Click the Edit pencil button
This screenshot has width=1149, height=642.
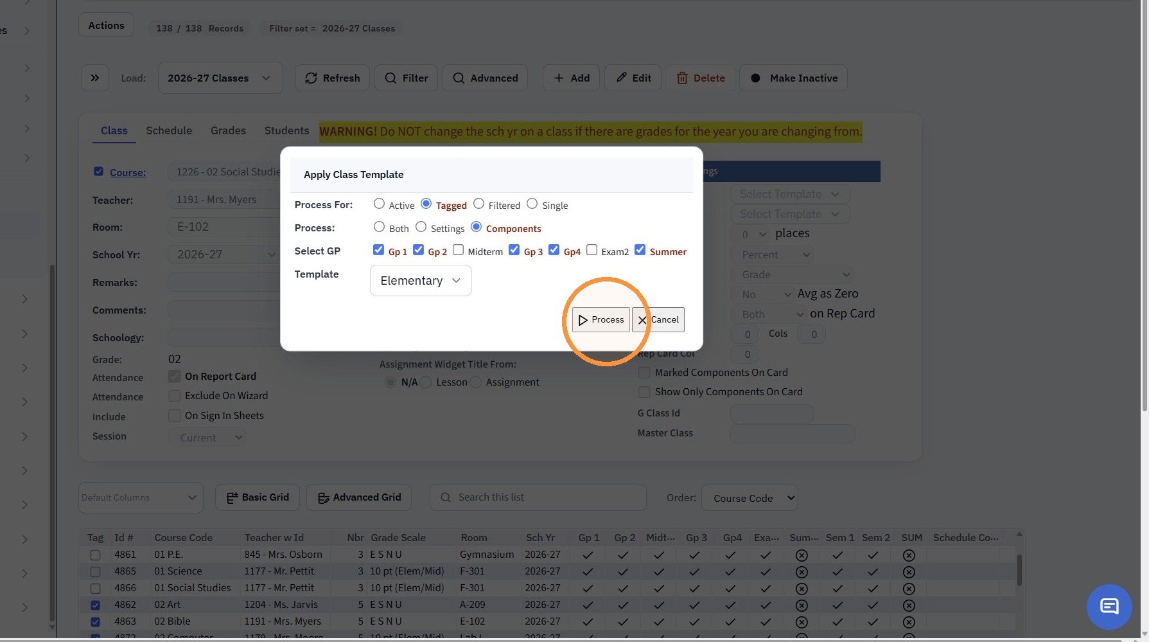pos(633,78)
